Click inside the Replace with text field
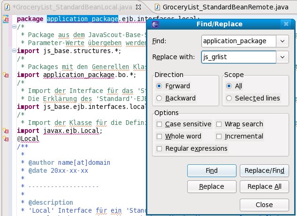Screen dimensions: 297x216 click(x=238, y=57)
